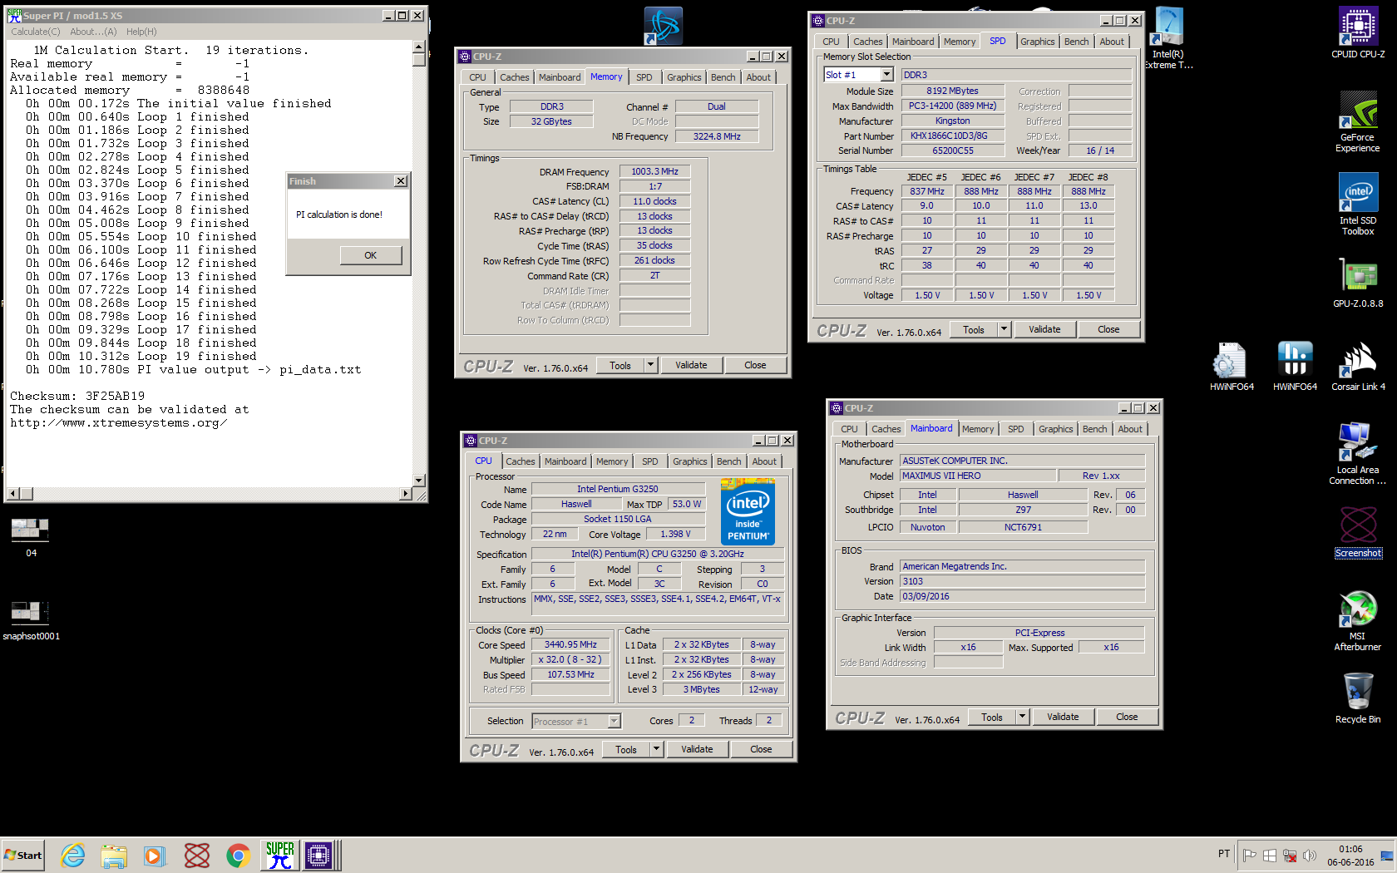Click Super PI vertical scrollbar down arrow
This screenshot has height=873, width=1397.
[419, 481]
